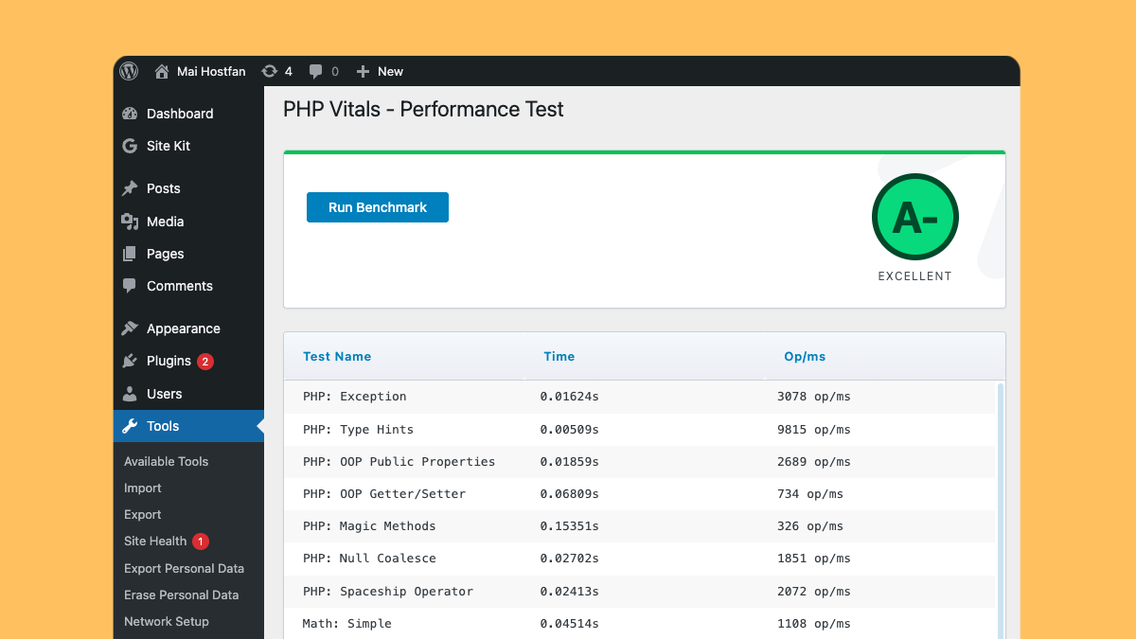
Task: Open Plugins with 2 updates badge
Action: point(169,361)
